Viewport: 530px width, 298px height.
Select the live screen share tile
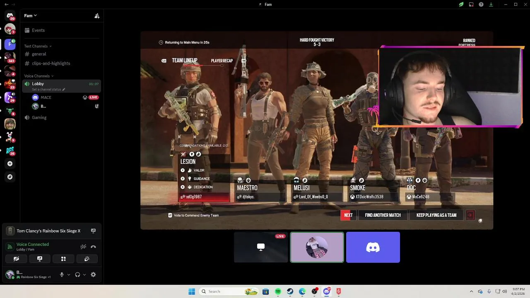261,247
